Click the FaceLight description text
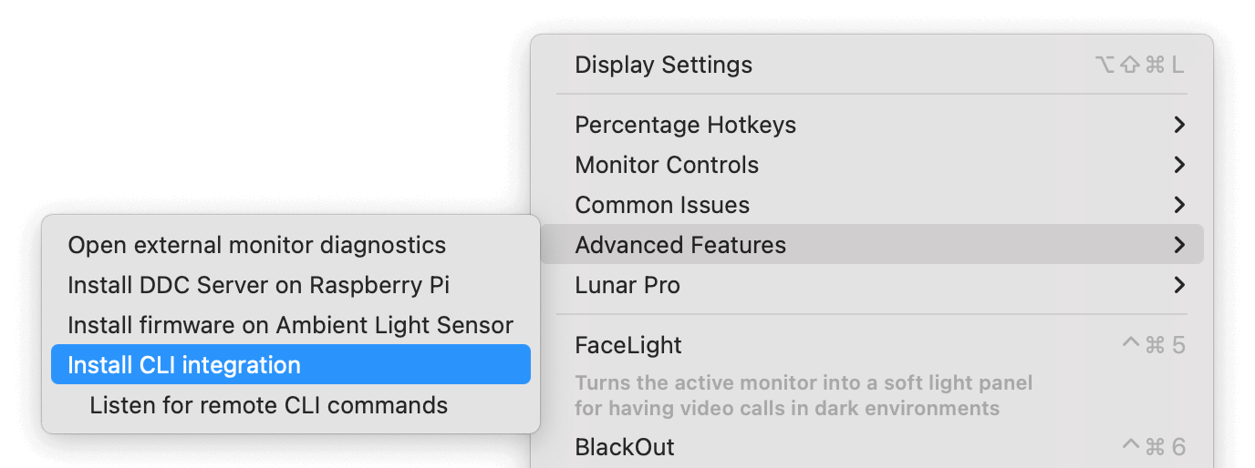 (804, 395)
